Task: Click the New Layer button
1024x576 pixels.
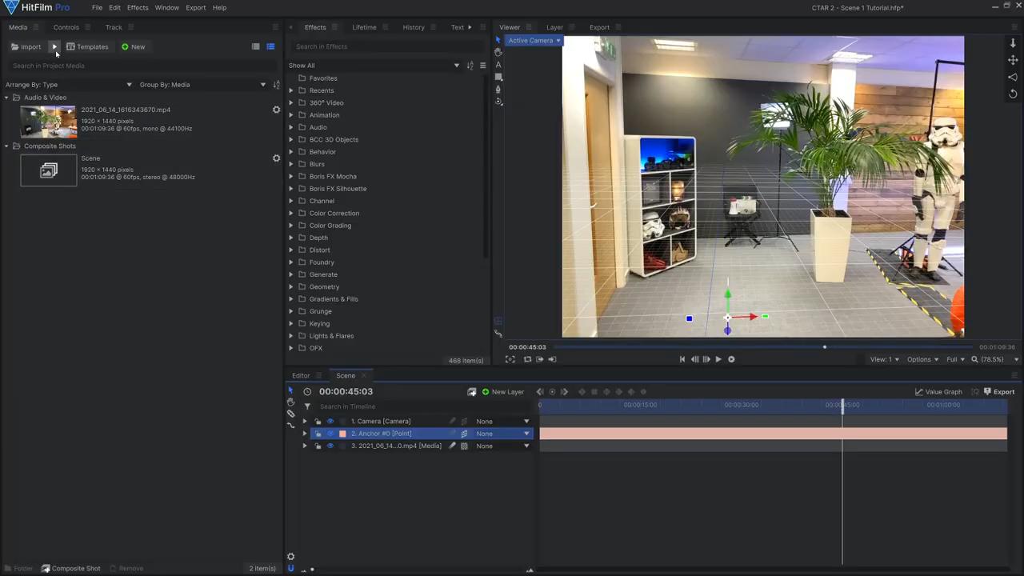Action: 502,392
